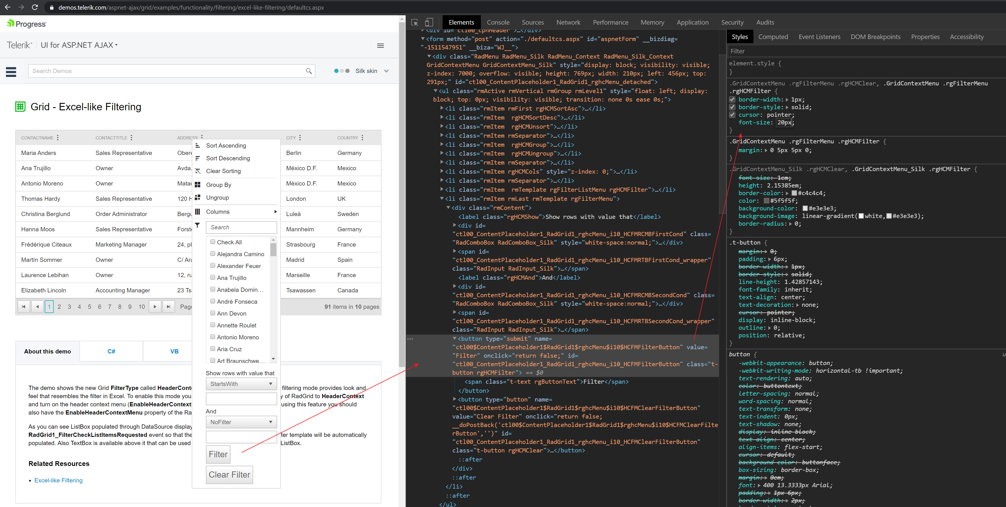Tick the Ana Trujillo filter checkbox

click(213, 277)
